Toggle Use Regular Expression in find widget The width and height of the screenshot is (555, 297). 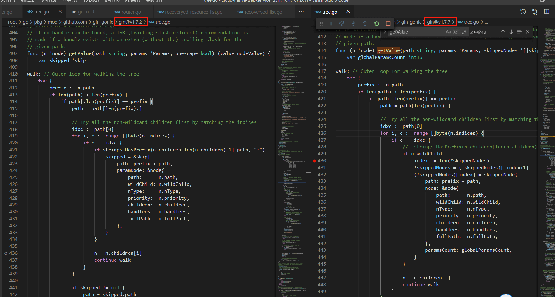tap(464, 32)
